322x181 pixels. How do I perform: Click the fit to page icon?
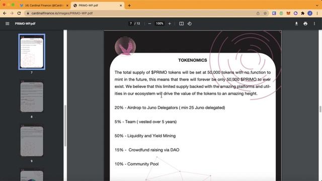point(181,24)
